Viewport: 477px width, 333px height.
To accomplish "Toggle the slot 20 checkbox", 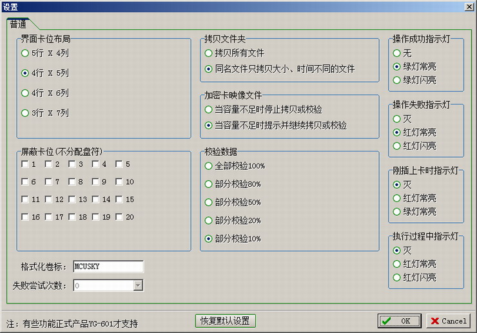I will (119, 218).
